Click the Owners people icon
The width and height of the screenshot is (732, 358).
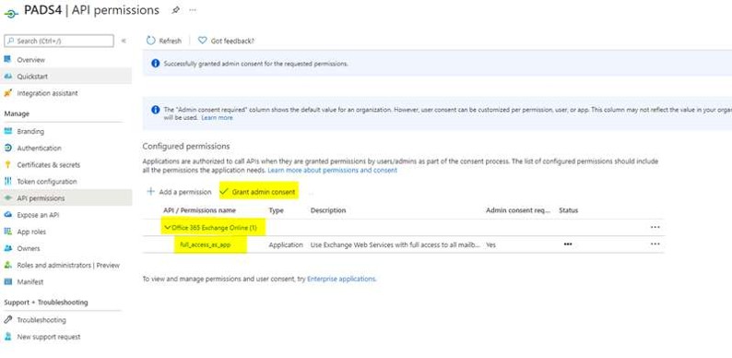coord(7,248)
